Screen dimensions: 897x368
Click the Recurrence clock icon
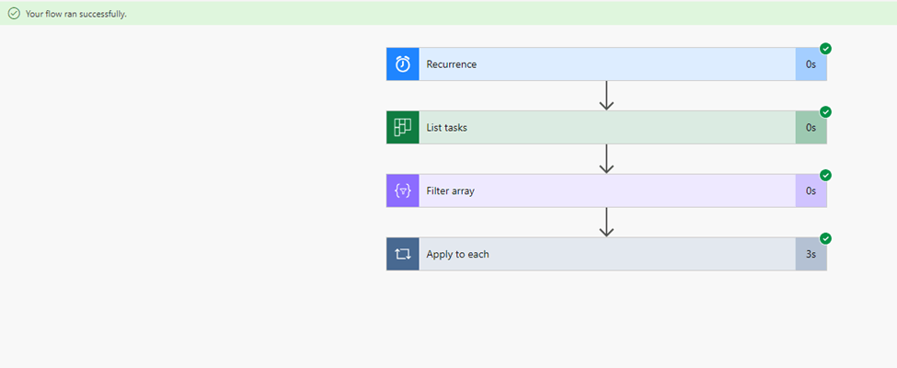[x=403, y=64]
